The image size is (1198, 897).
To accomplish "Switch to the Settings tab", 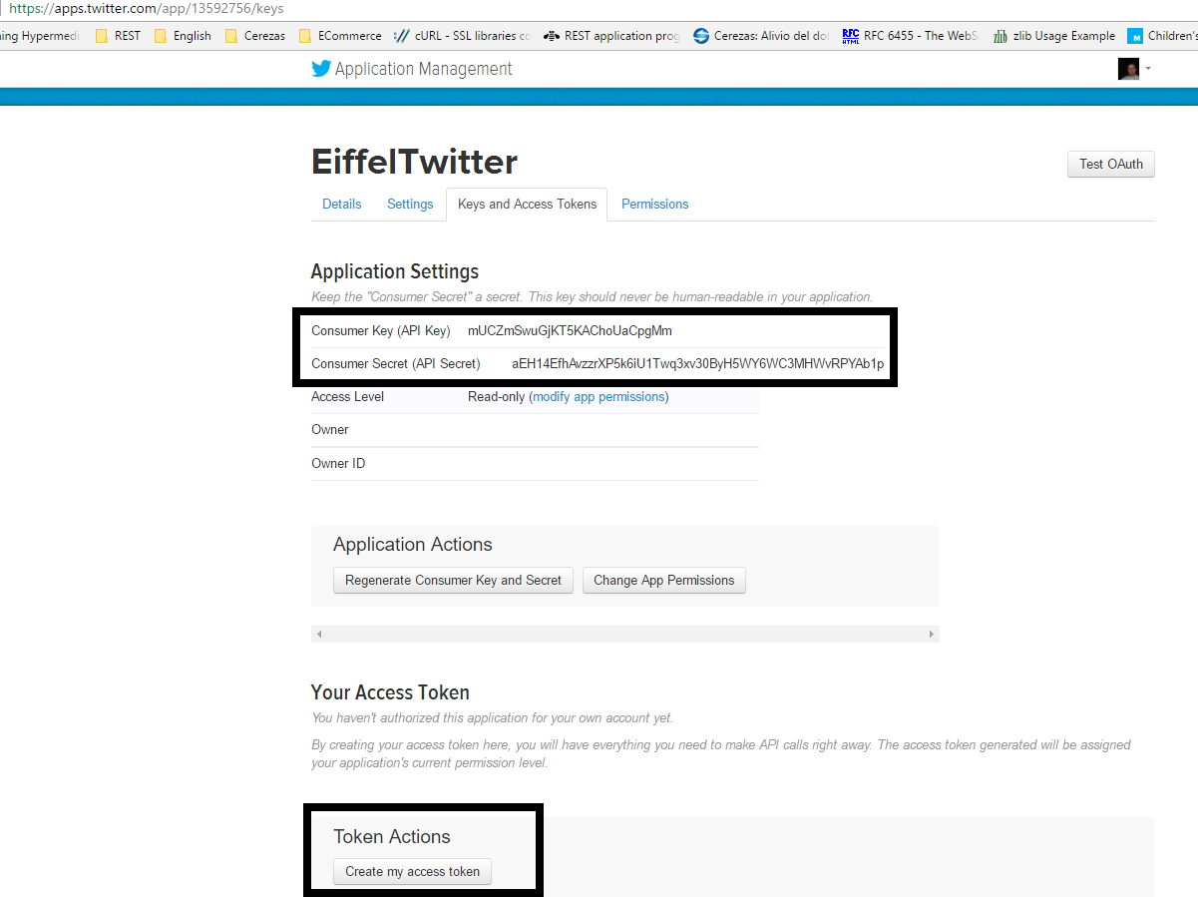I will click(x=410, y=204).
